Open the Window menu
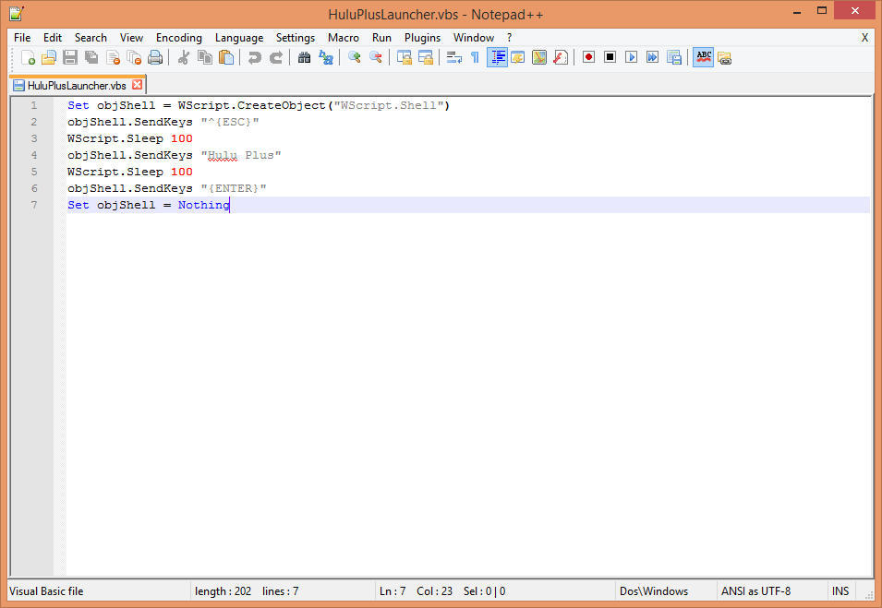This screenshot has height=608, width=882. tap(474, 38)
